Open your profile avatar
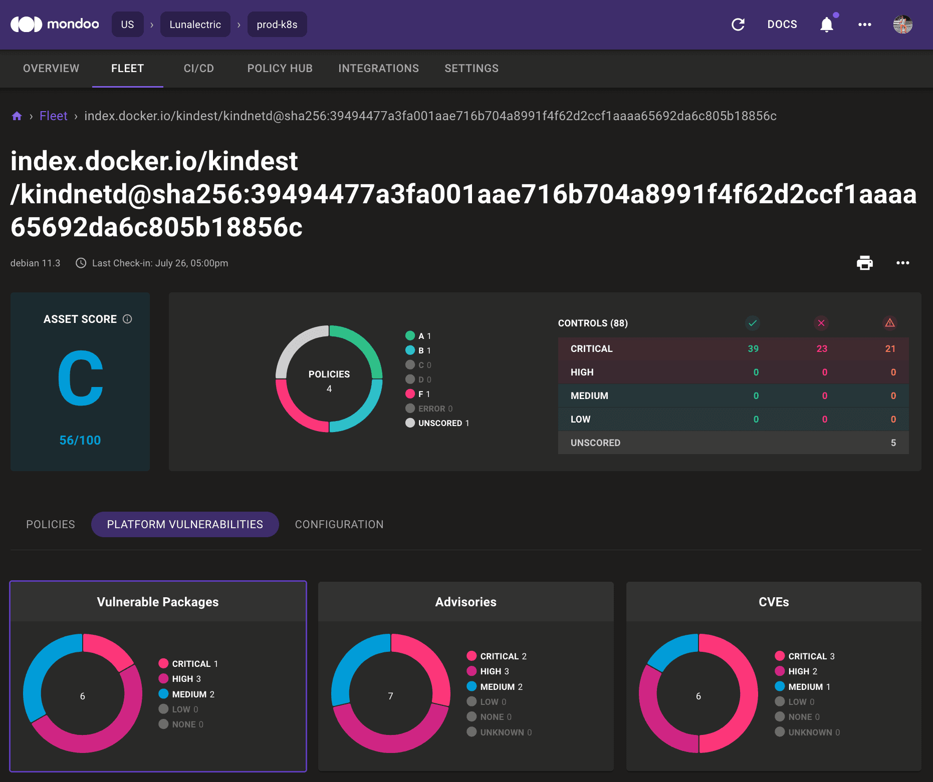933x782 pixels. (902, 24)
